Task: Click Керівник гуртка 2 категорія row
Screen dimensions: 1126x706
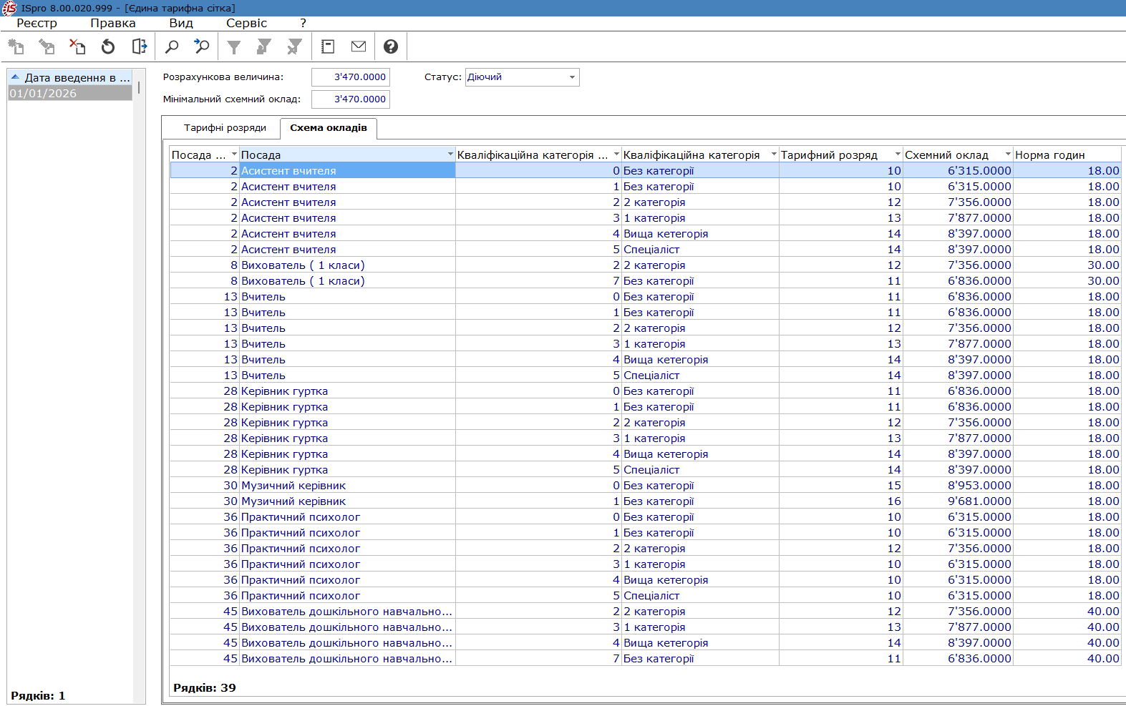Action: (x=645, y=423)
